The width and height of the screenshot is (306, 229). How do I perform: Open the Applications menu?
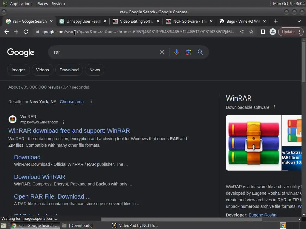tap(21, 4)
